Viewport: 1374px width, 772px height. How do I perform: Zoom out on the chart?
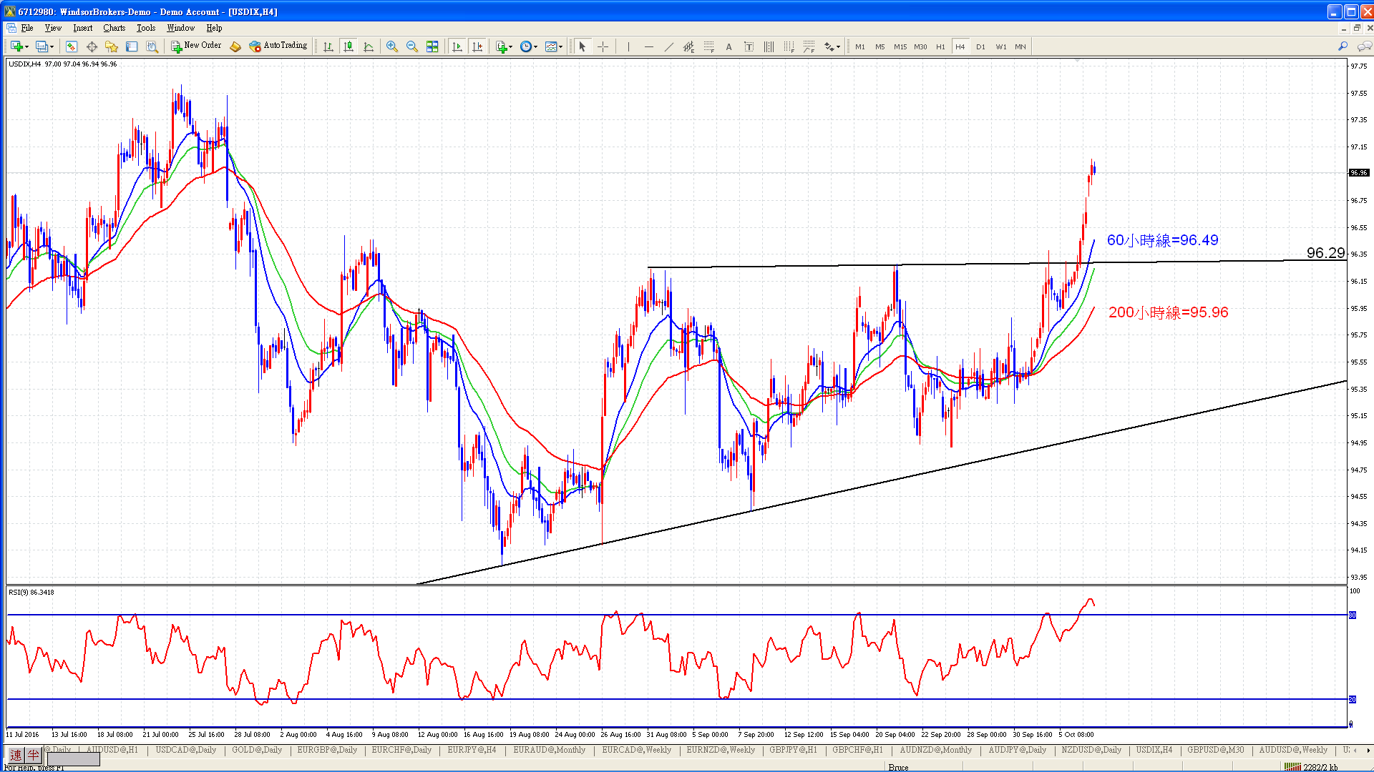point(412,46)
